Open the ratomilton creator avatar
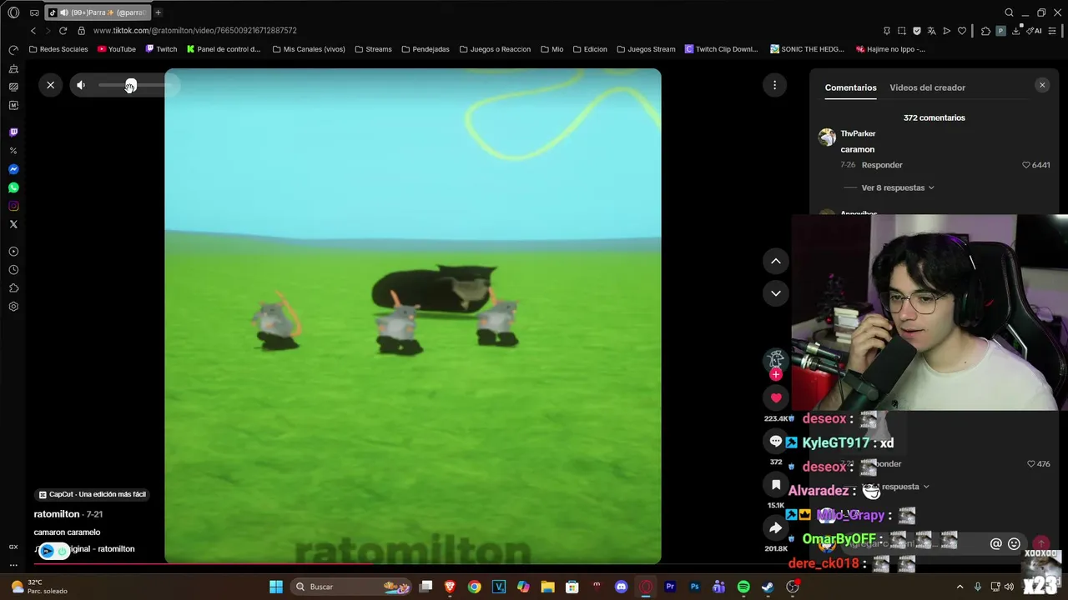 click(776, 358)
